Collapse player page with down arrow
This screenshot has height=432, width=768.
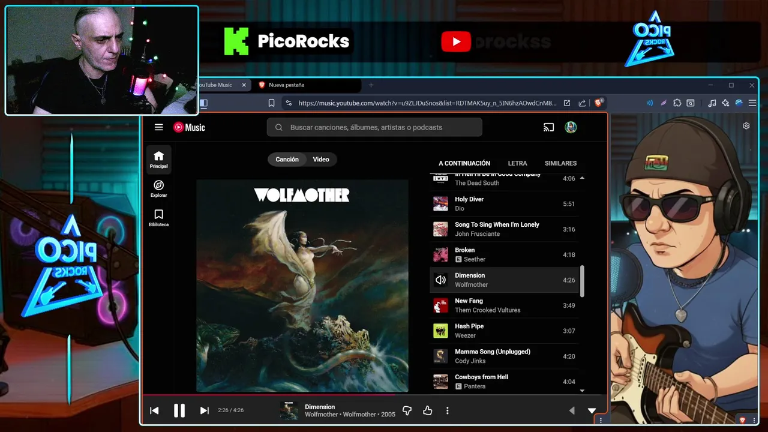click(592, 410)
